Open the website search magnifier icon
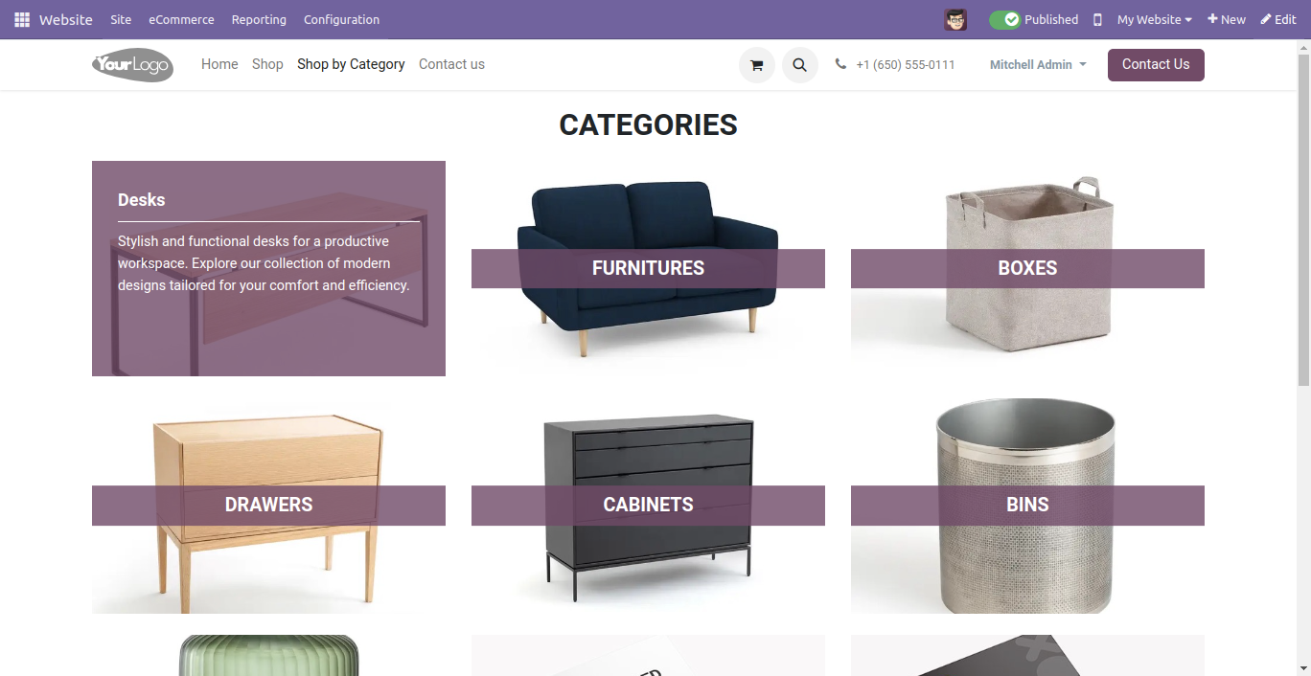Viewport: 1311px width, 676px height. [800, 65]
